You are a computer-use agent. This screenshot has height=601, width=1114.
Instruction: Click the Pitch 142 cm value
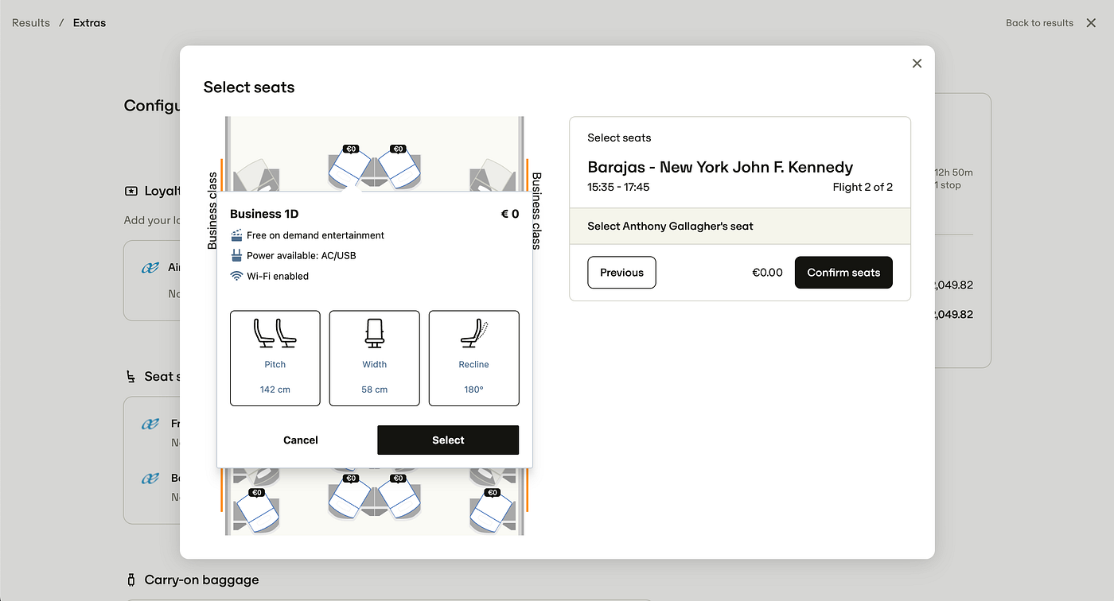coord(275,390)
